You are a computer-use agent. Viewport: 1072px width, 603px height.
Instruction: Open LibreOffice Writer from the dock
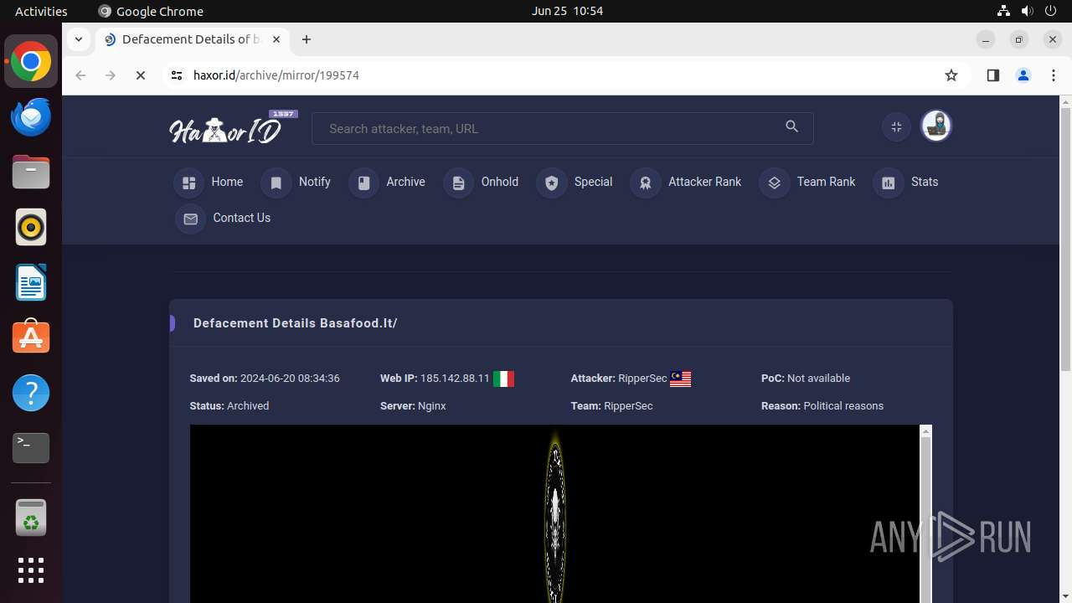pyautogui.click(x=31, y=282)
